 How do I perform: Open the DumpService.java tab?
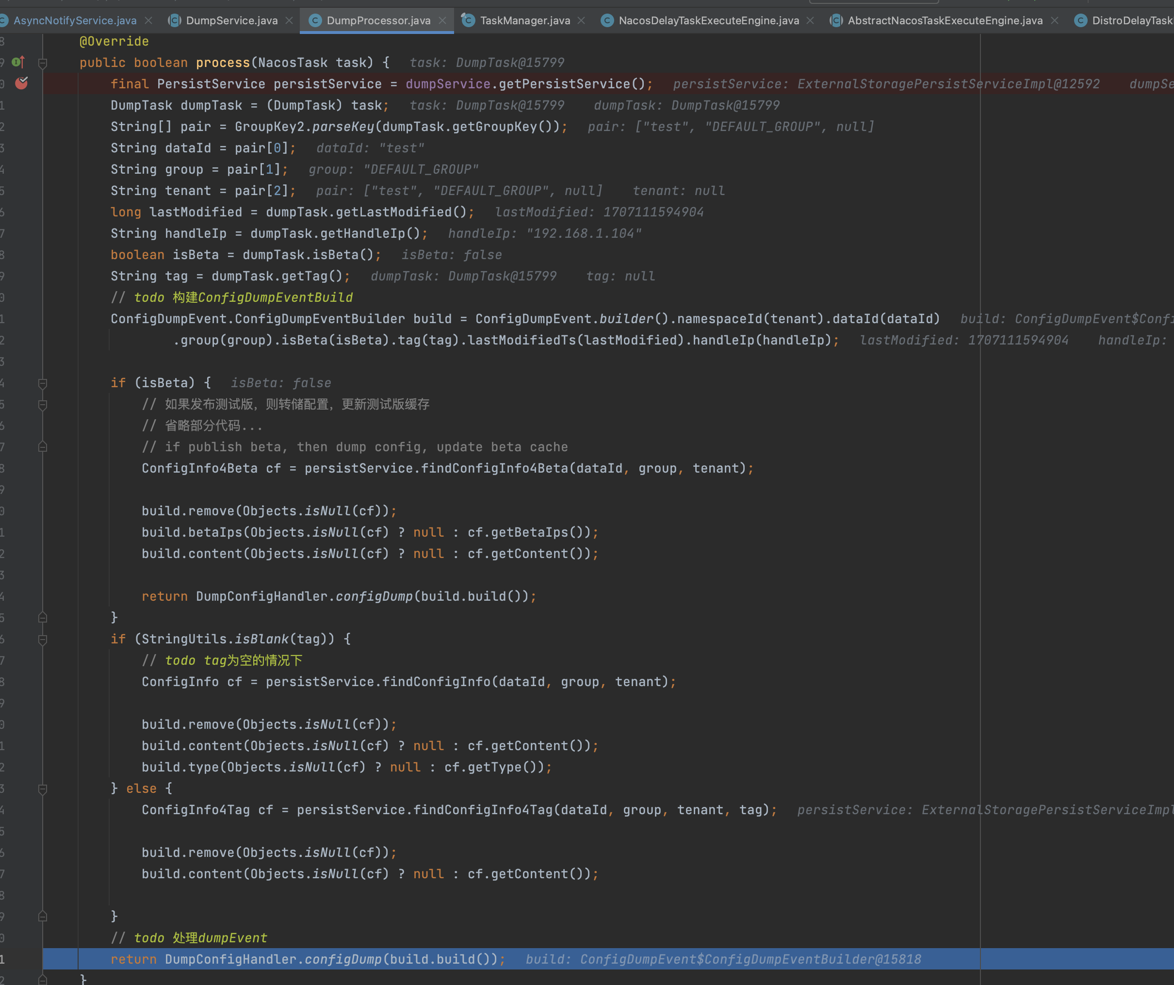click(231, 21)
